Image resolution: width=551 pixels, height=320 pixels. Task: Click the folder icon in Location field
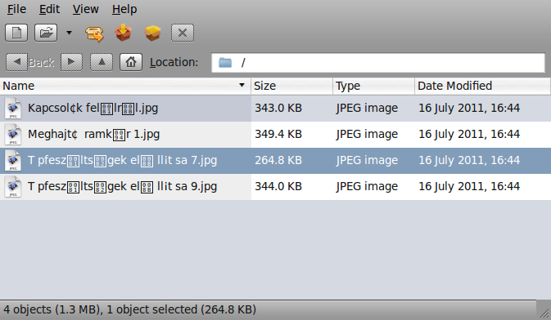tap(225, 63)
